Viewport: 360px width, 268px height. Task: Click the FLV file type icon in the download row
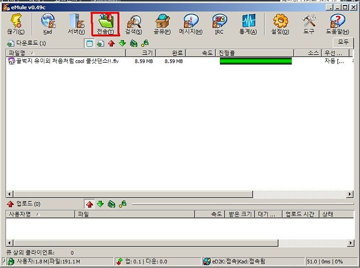click(x=11, y=61)
